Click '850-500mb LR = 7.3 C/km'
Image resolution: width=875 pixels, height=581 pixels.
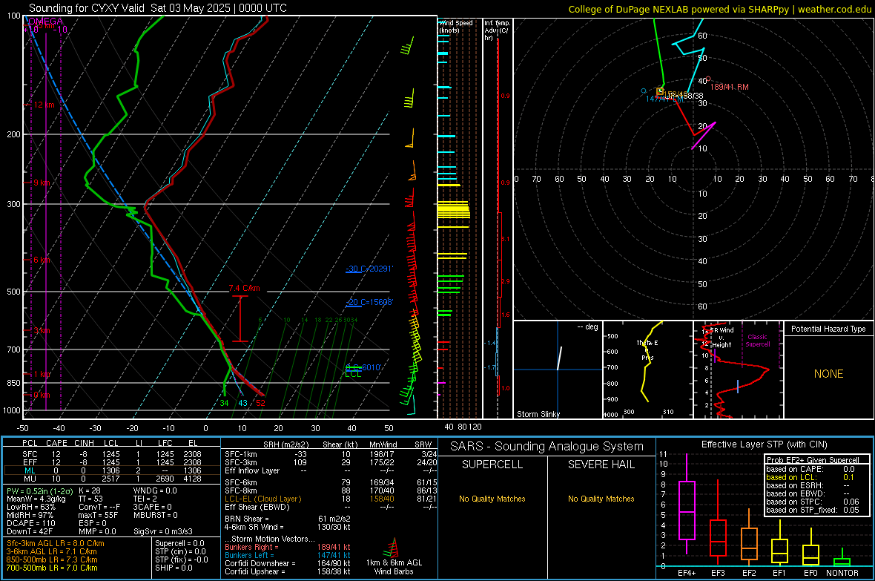(52, 559)
